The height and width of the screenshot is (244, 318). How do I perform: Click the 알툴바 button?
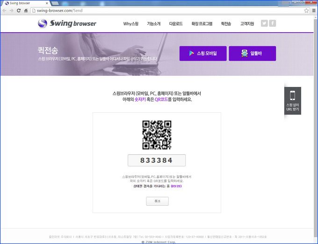coord(253,53)
